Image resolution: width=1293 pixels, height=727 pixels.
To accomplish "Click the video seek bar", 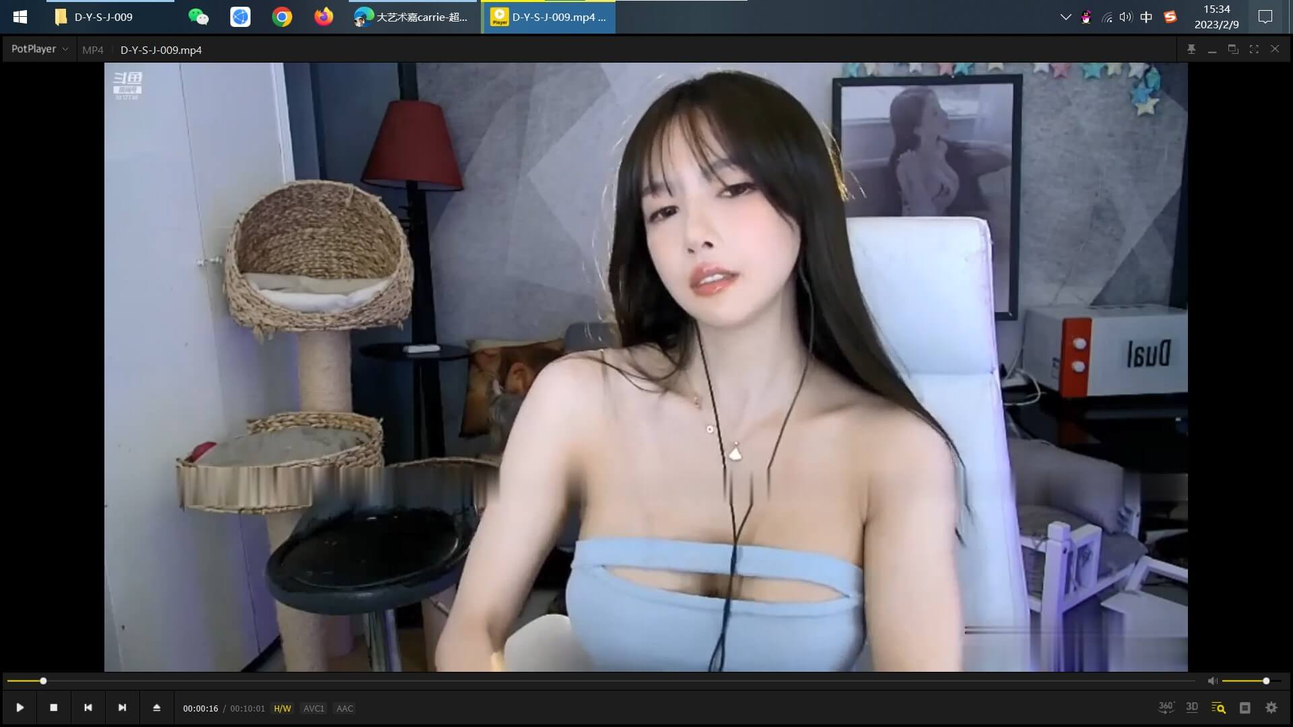I will (606, 681).
